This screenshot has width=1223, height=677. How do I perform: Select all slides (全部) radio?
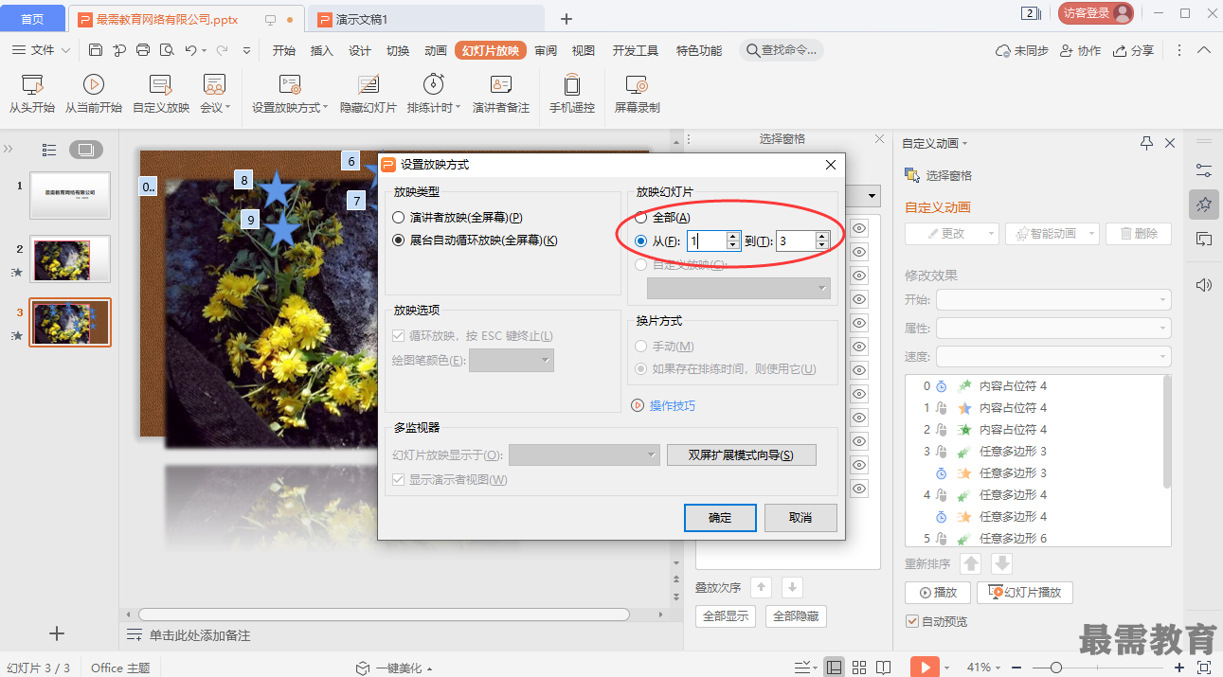tap(641, 218)
